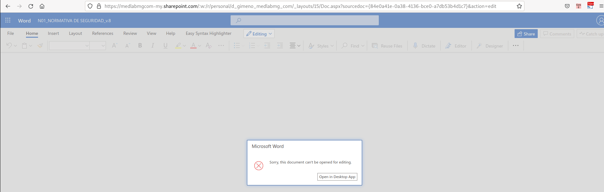Open the account profile avatar
Screen dimensions: 604x192
[x=600, y=20]
